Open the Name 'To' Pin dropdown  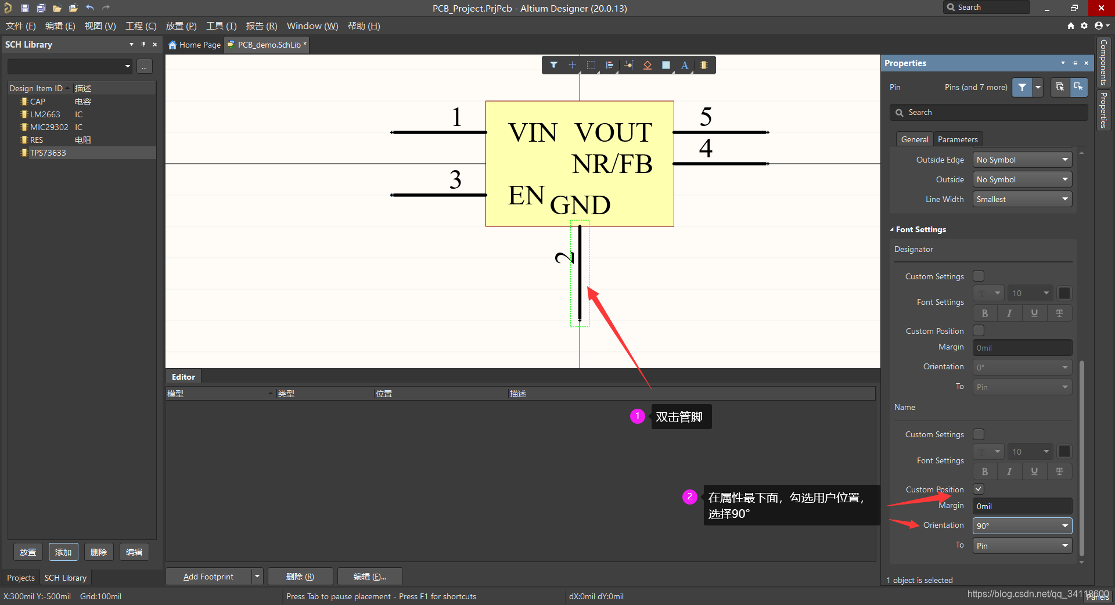[1022, 546]
